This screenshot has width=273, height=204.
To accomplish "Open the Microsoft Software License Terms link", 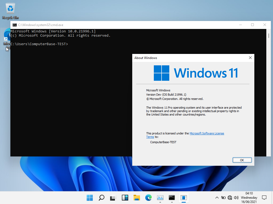I will [x=207, y=133].
